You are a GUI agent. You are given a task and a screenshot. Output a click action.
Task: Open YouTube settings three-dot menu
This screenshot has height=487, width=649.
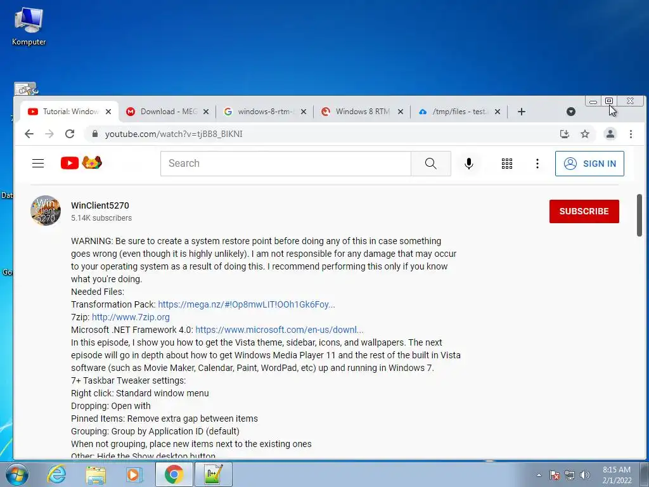tap(537, 163)
